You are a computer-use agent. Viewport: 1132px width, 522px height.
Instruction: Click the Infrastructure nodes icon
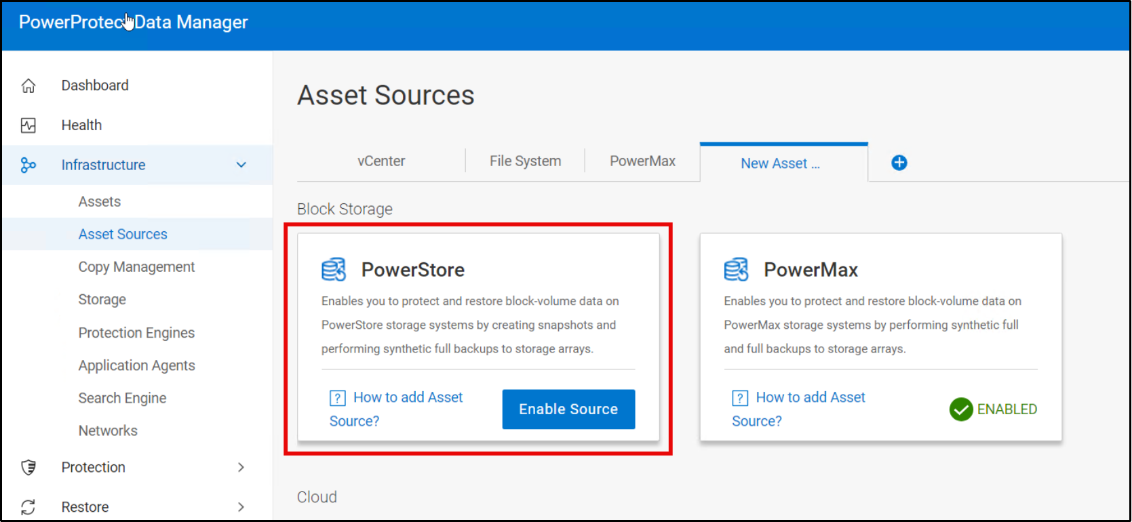[x=28, y=165]
